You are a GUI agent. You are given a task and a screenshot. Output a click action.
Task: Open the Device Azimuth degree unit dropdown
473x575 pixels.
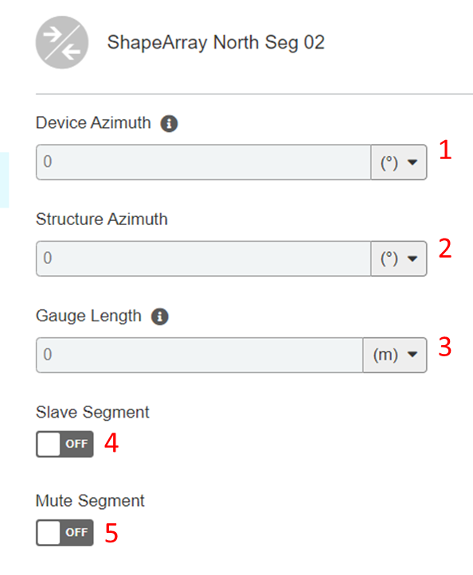coord(399,162)
